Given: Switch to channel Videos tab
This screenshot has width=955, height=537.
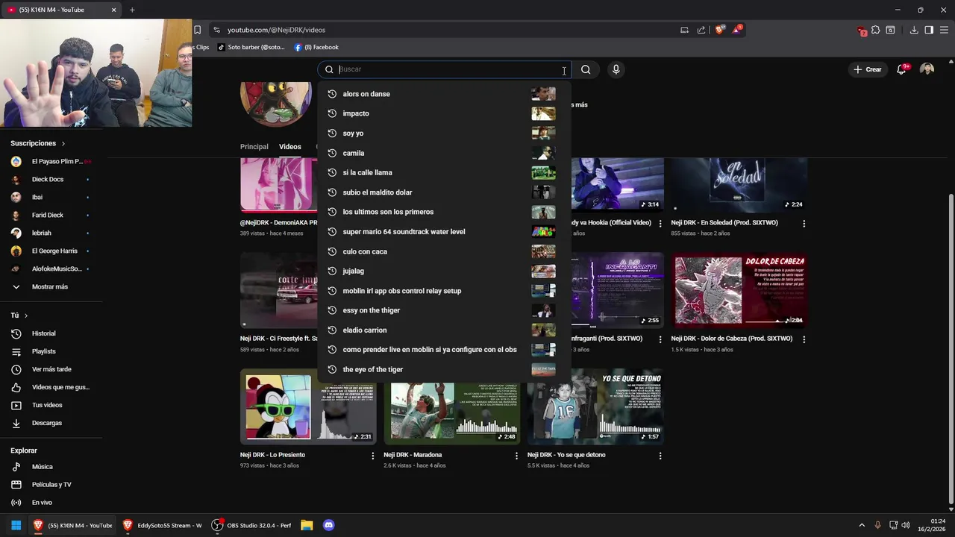Looking at the screenshot, I should 290,147.
